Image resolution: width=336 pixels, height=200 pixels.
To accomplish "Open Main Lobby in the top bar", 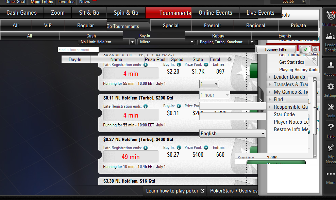I will pos(42,2).
